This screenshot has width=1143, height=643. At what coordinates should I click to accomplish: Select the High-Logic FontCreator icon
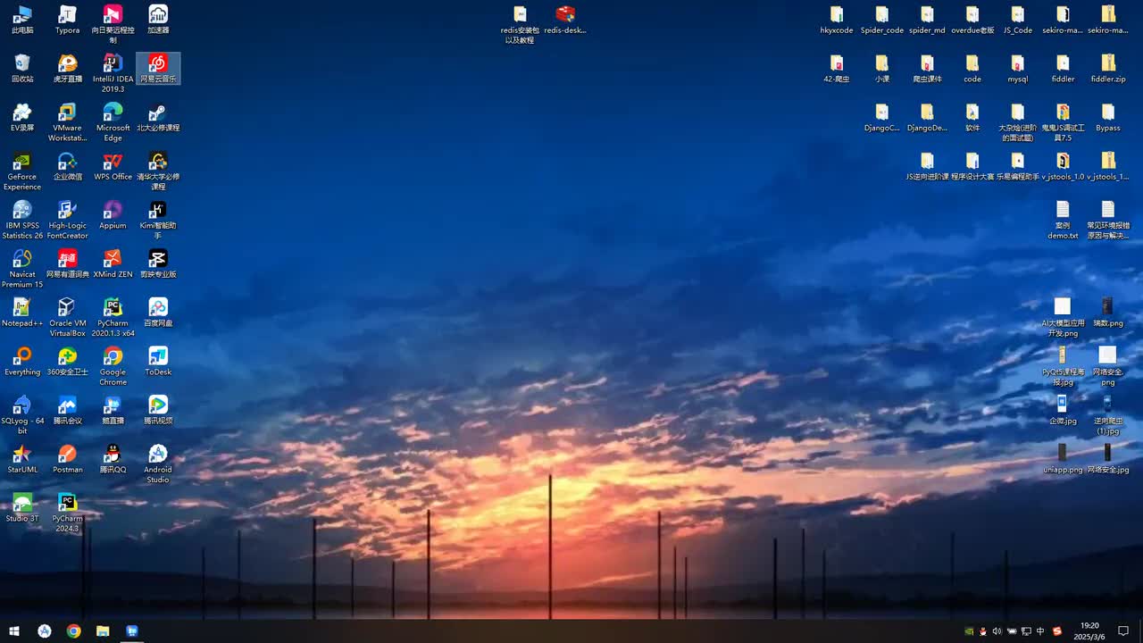tap(67, 220)
